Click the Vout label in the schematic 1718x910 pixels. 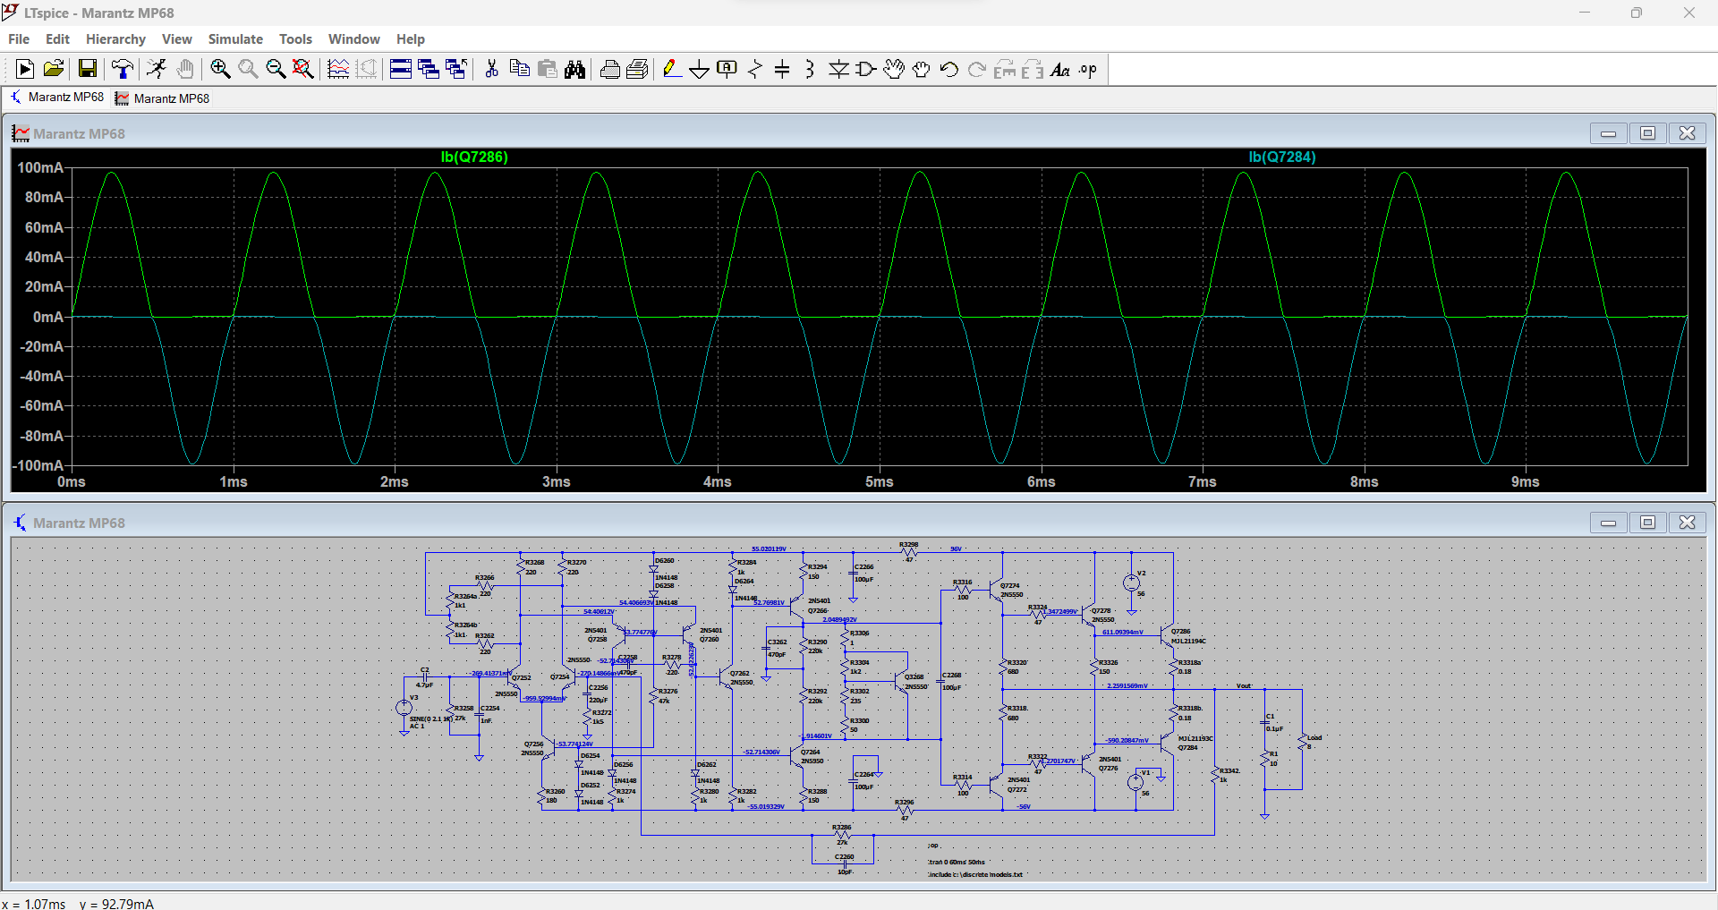1244,685
